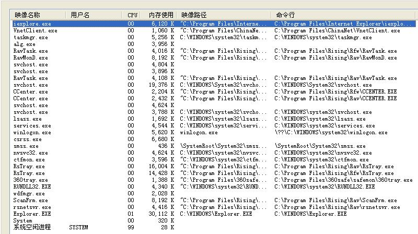Image resolution: width=418 pixels, height=234 pixels.
Task: Click the CPU value 99
Action: (131, 228)
